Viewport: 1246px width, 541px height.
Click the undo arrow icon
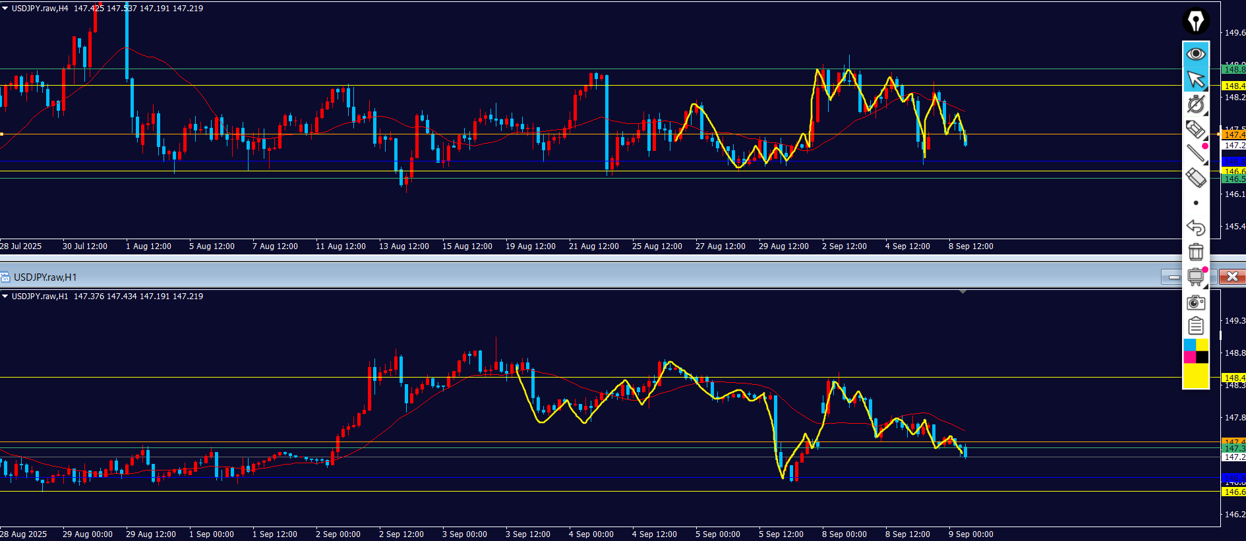tap(1195, 227)
